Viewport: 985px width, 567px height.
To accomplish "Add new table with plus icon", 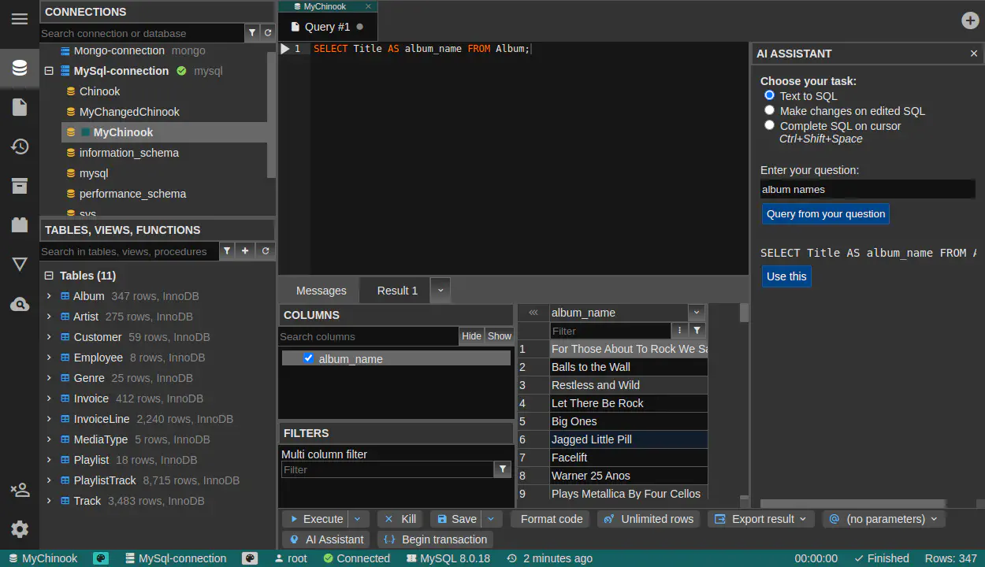I will (x=246, y=251).
